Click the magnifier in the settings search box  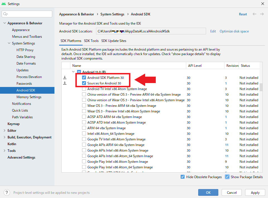tap(5, 14)
